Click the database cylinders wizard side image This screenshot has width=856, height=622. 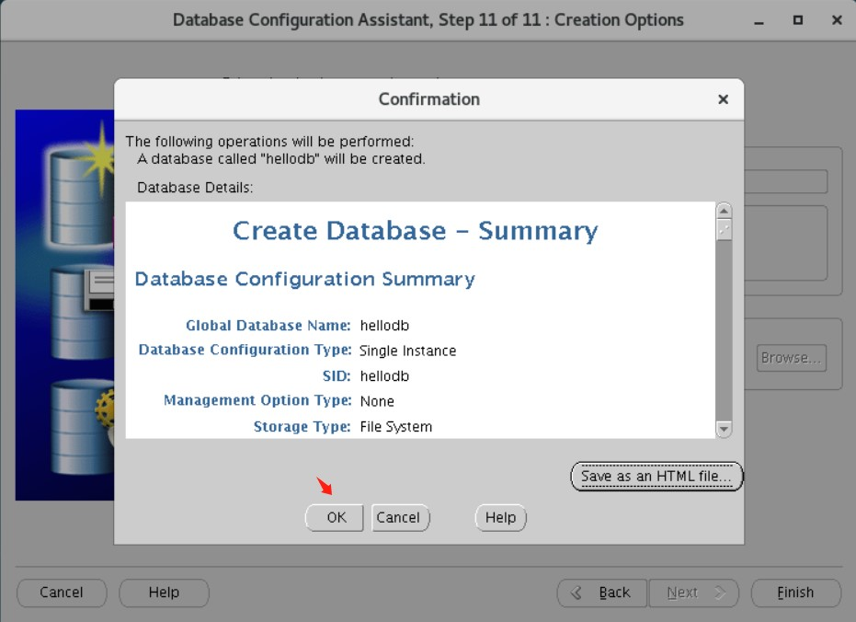pyautogui.click(x=65, y=305)
